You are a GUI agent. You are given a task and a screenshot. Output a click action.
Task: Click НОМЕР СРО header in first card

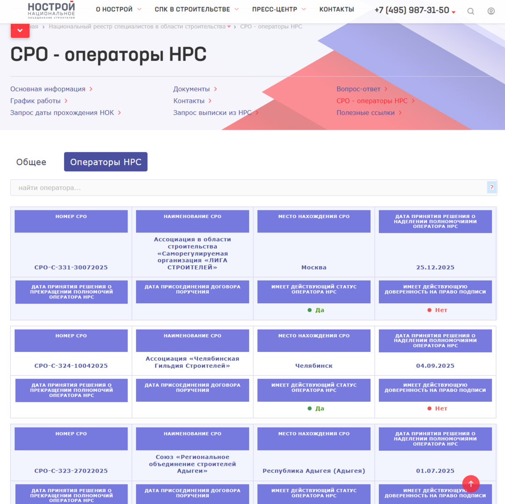pos(71,221)
